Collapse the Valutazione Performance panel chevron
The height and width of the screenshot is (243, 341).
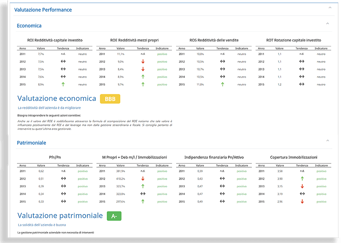tap(330, 7)
